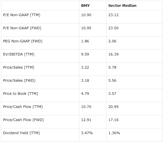Image resolution: width=163 pixels, height=142 pixels.
Task: Click the EV/EBITDA (TTM) row label
Action: pos(19,54)
